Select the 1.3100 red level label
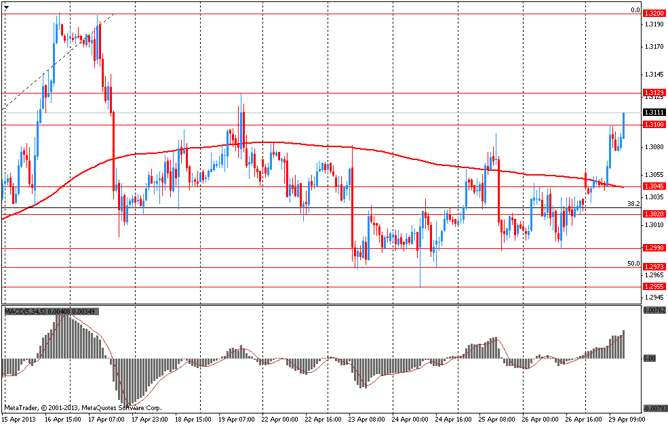Viewport: 668px width, 425px height. click(654, 125)
